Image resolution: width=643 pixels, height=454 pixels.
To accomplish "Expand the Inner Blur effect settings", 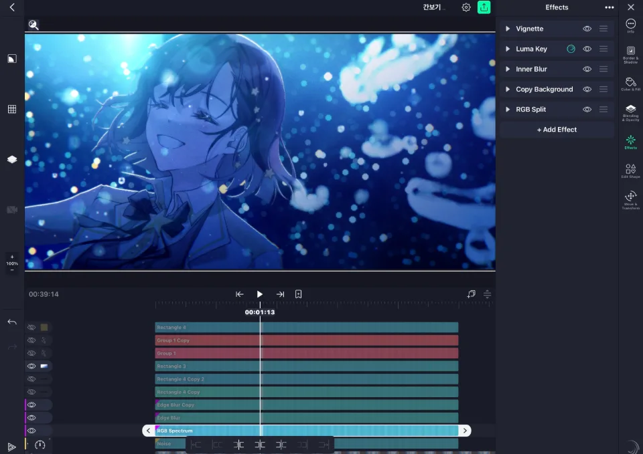I will (x=508, y=69).
